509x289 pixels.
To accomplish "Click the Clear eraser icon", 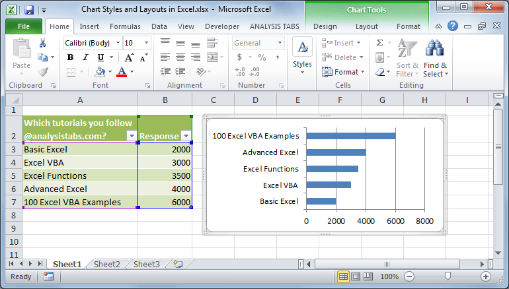I will 380,72.
